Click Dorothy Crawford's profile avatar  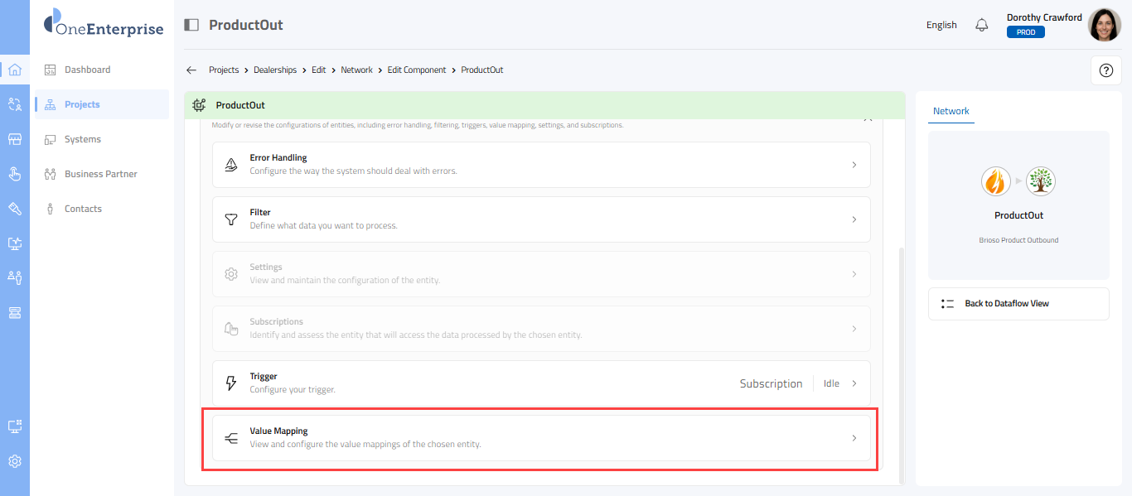coord(1104,25)
